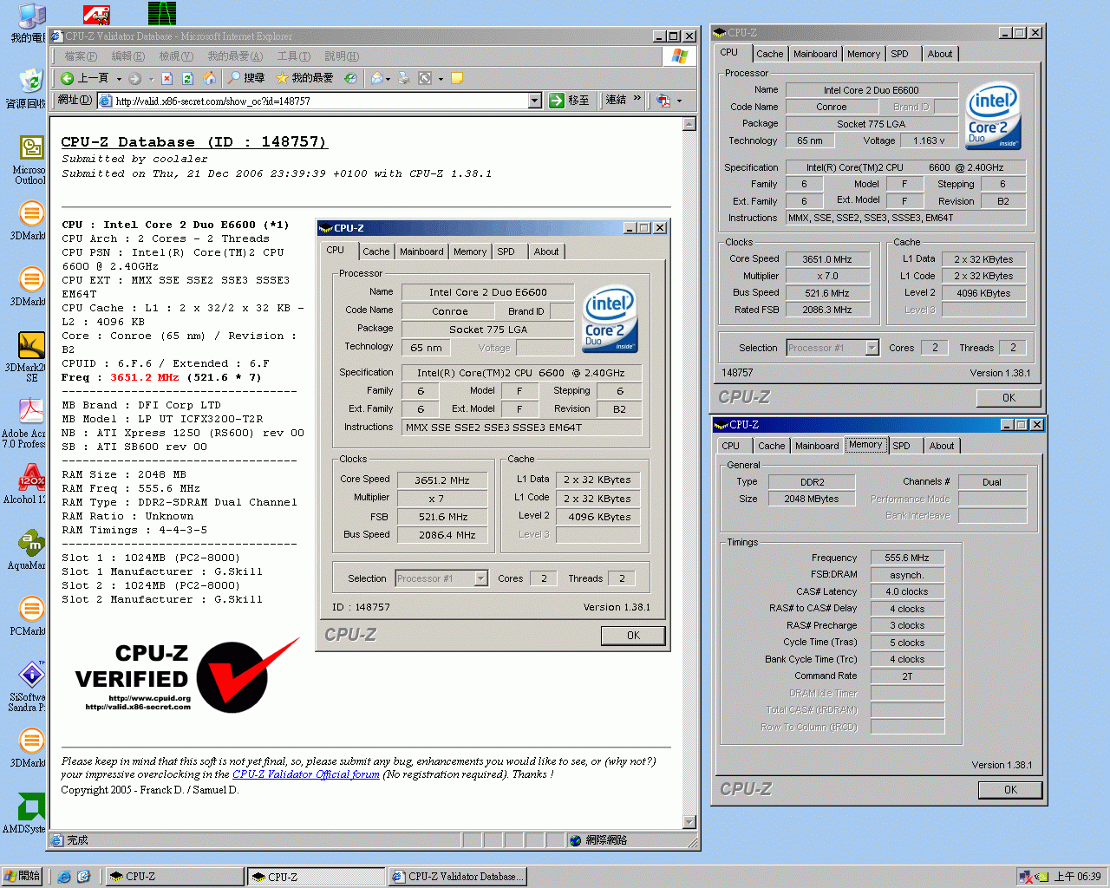Viewport: 1110px width, 888px height.
Task: Switch to the Cache tab in the front CPU-Z window
Action: [x=375, y=251]
